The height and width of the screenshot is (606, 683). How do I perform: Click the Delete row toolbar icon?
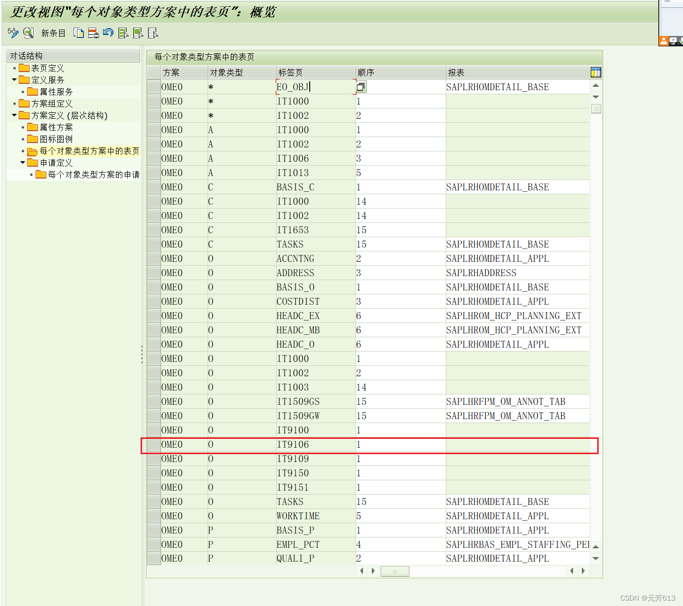pos(93,33)
